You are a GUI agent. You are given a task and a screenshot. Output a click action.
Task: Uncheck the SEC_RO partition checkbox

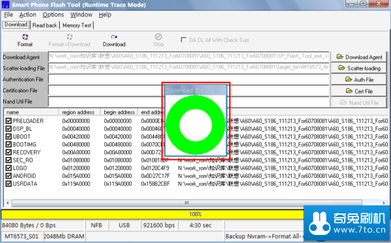point(9,160)
